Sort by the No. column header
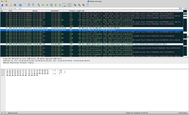Screen dimensions: 189x115 point(4,11)
